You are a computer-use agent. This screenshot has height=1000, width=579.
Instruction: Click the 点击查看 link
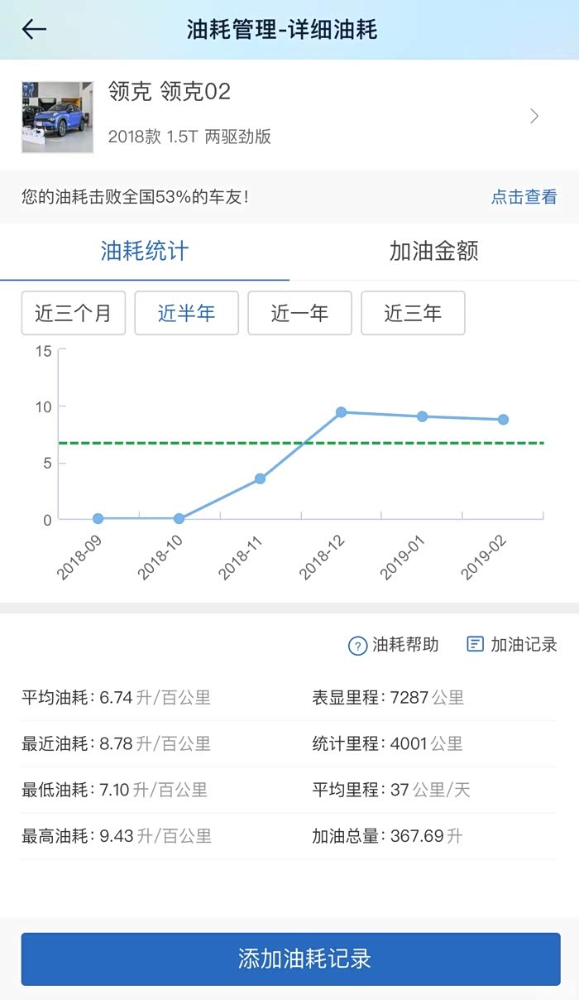click(x=524, y=197)
